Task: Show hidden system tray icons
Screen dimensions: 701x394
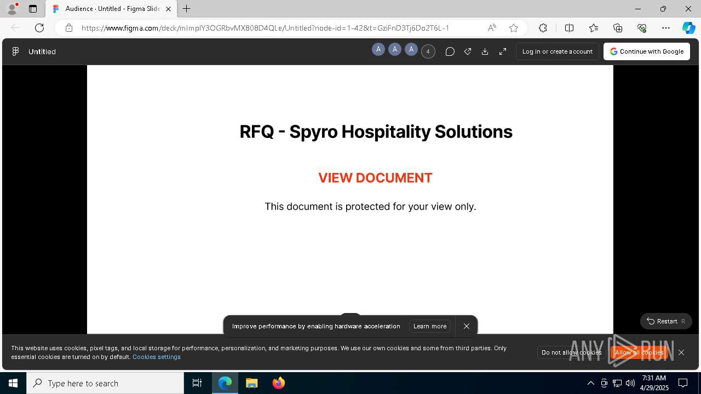Action: 590,383
